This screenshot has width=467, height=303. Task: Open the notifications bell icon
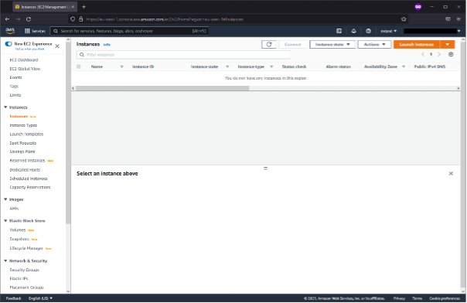pyautogui.click(x=353, y=31)
